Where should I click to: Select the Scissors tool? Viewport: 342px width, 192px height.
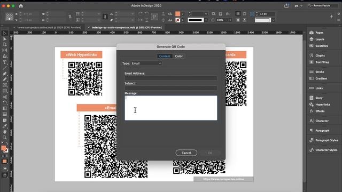click(5, 97)
